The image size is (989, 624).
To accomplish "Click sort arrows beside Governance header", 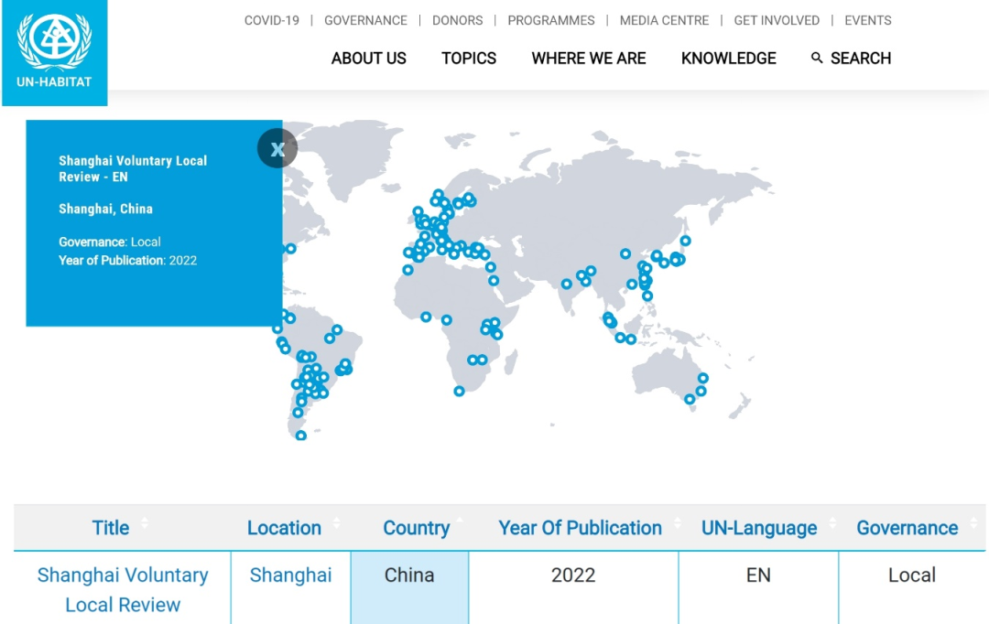I will click(x=973, y=522).
